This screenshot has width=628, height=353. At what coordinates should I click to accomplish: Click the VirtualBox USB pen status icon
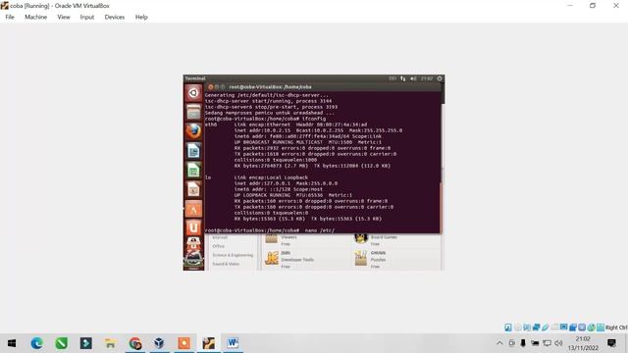point(546,328)
